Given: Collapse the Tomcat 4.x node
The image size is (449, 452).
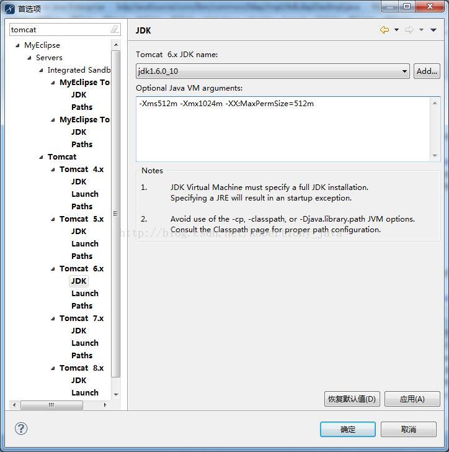Looking at the screenshot, I should click(53, 169).
